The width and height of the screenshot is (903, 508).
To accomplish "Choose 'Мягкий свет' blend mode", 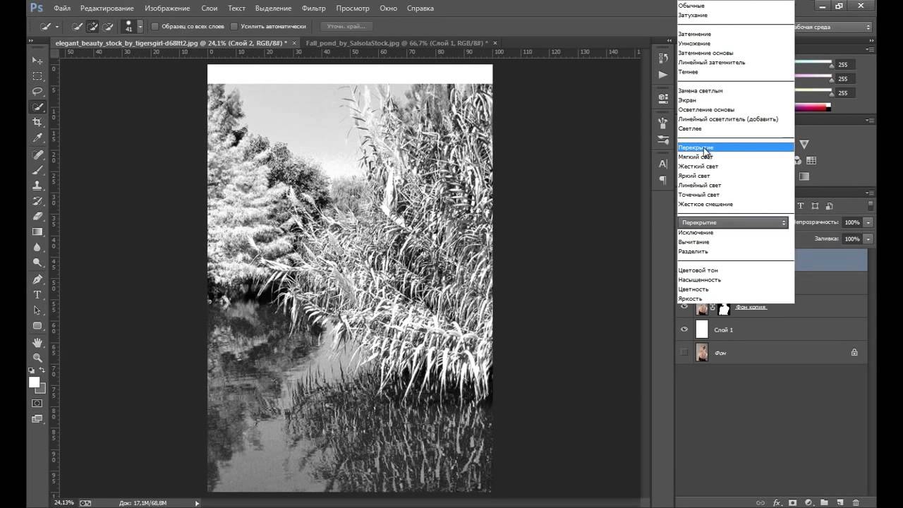I will (x=696, y=157).
